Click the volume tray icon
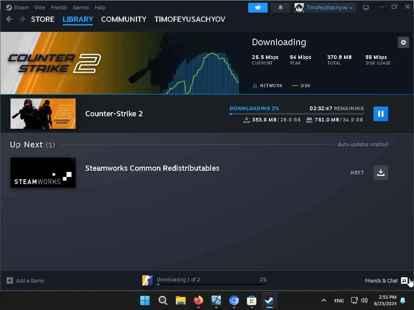Viewport: 414px width, 310px height. click(364, 300)
